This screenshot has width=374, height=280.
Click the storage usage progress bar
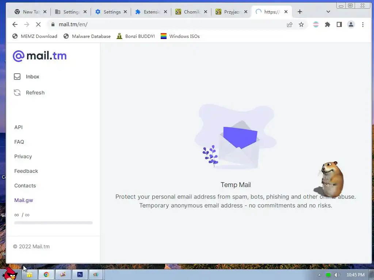point(53,223)
